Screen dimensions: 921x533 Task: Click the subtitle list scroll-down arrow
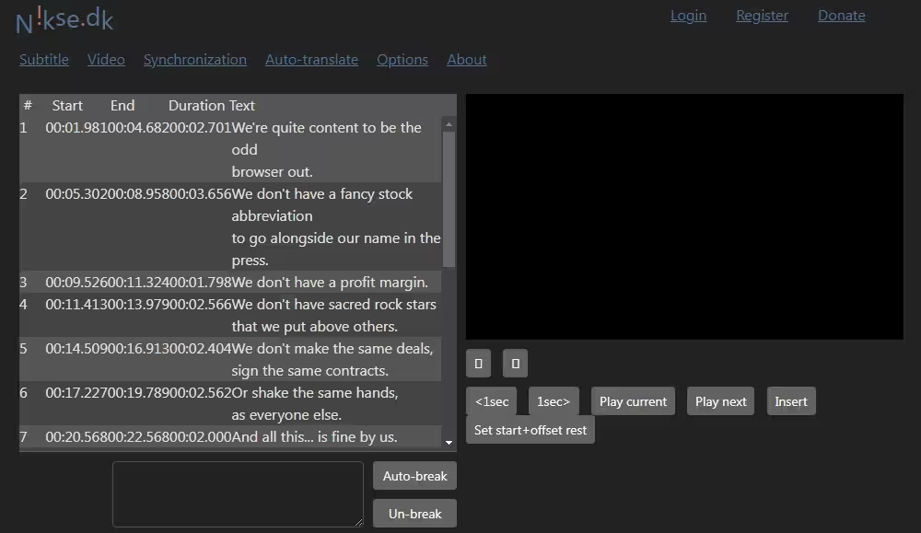(x=449, y=443)
